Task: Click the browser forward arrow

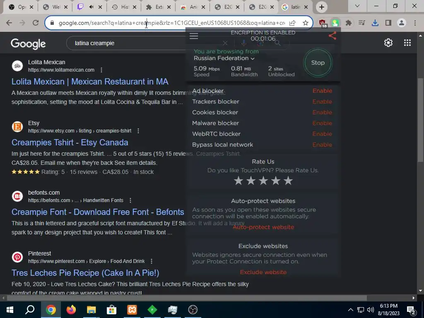Action: pos(22,23)
